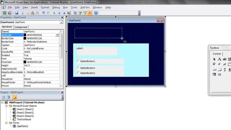Select the CheckBox control in Toolbox

pyautogui.click(x=214, y=64)
